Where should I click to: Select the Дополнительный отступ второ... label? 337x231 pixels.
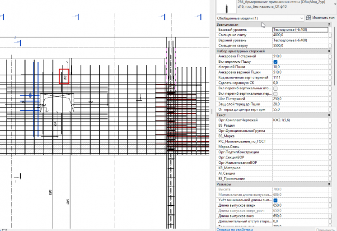[x=245, y=222]
